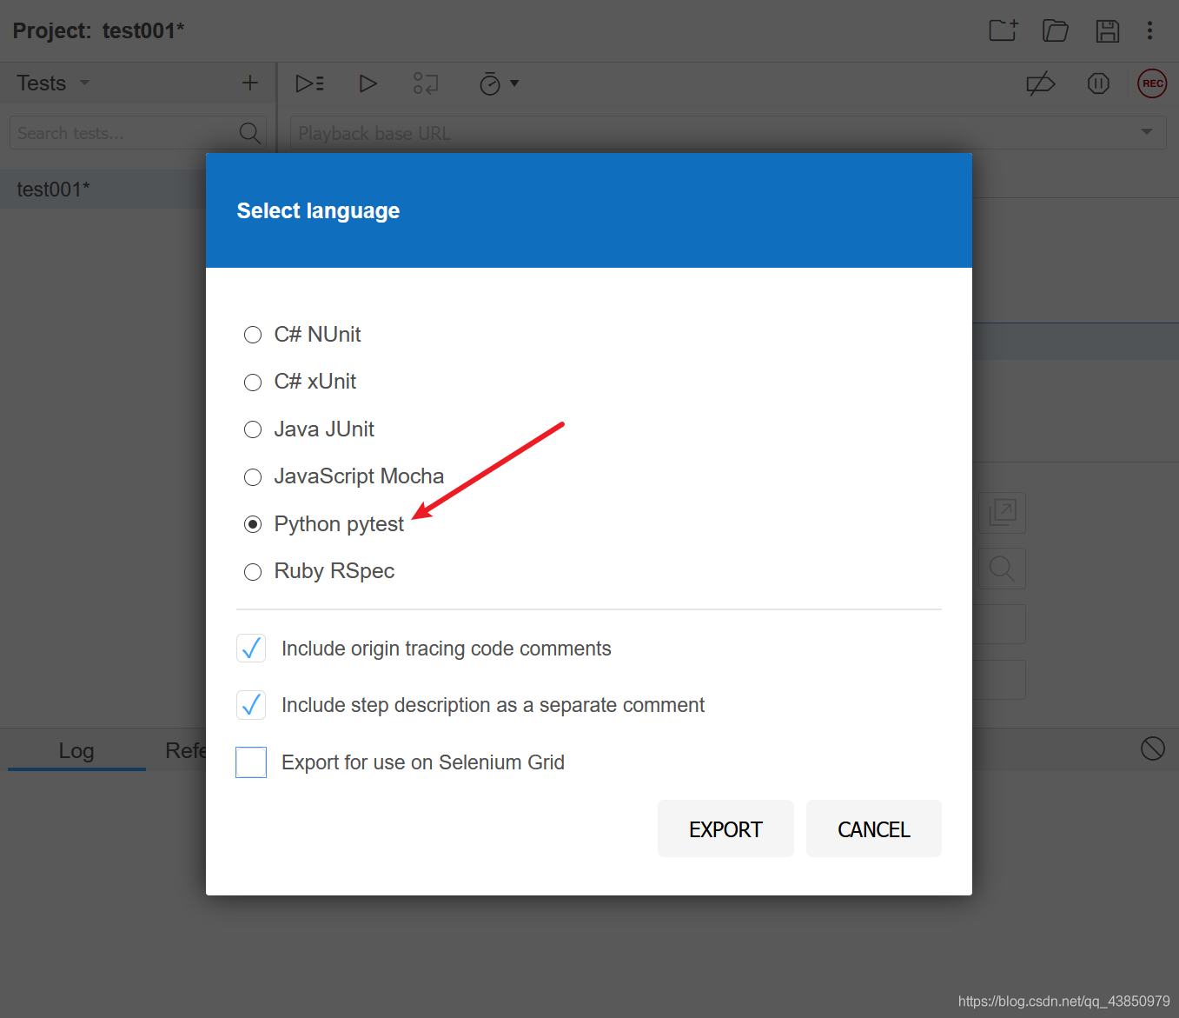Screen dimensions: 1179x1018
Task: Click the project name test001*
Action: point(143,30)
